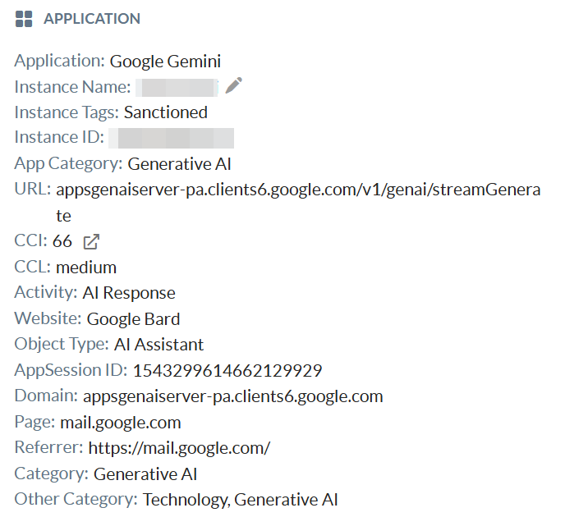This screenshot has height=517, width=565.
Task: Click the Page value mail.google.com
Action: pos(121,423)
